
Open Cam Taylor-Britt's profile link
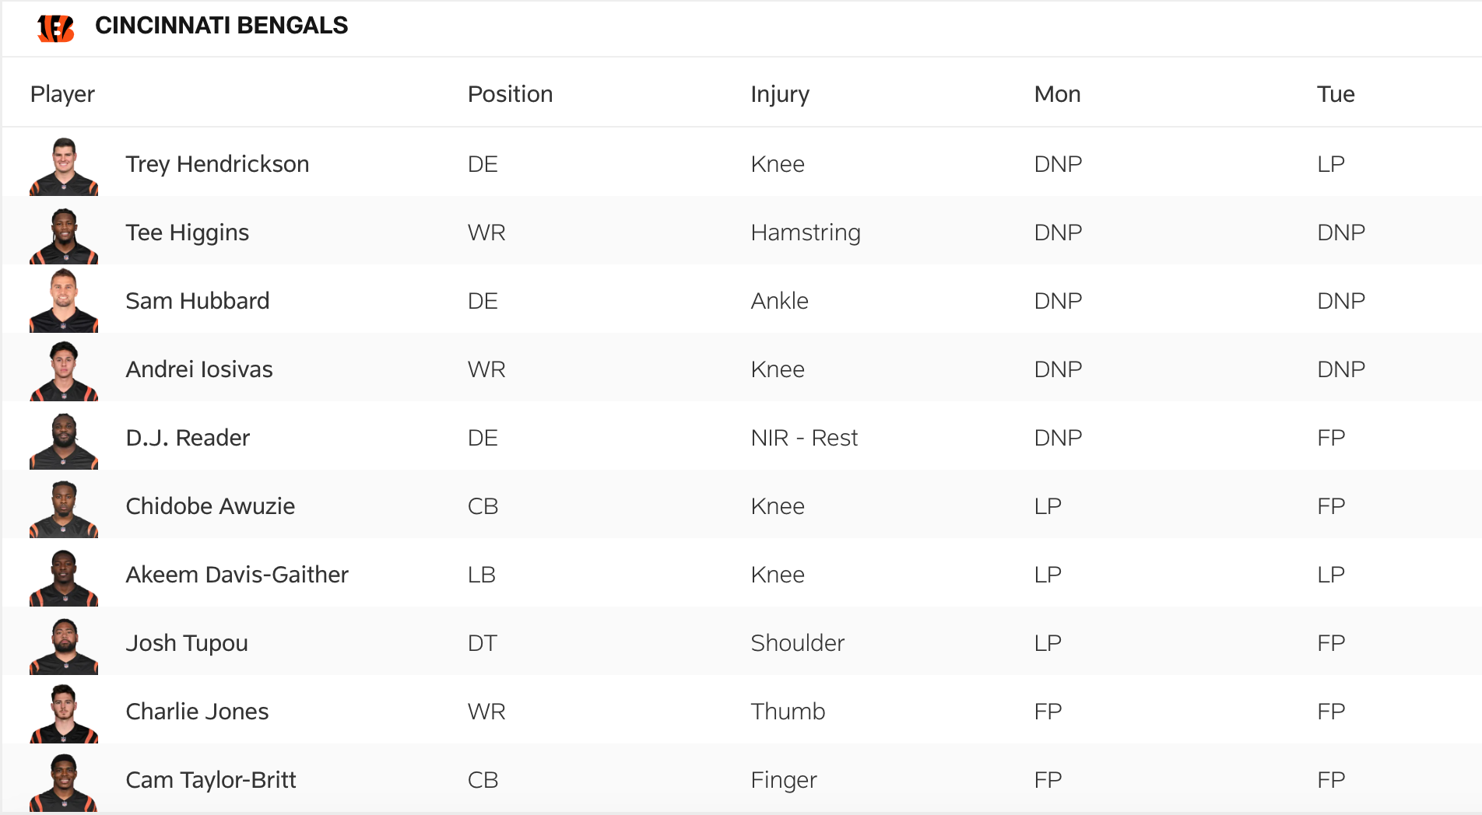pos(211,780)
